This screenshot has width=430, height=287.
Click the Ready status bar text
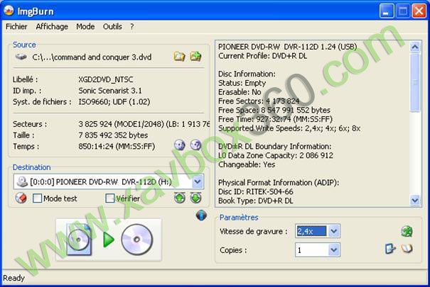14,278
